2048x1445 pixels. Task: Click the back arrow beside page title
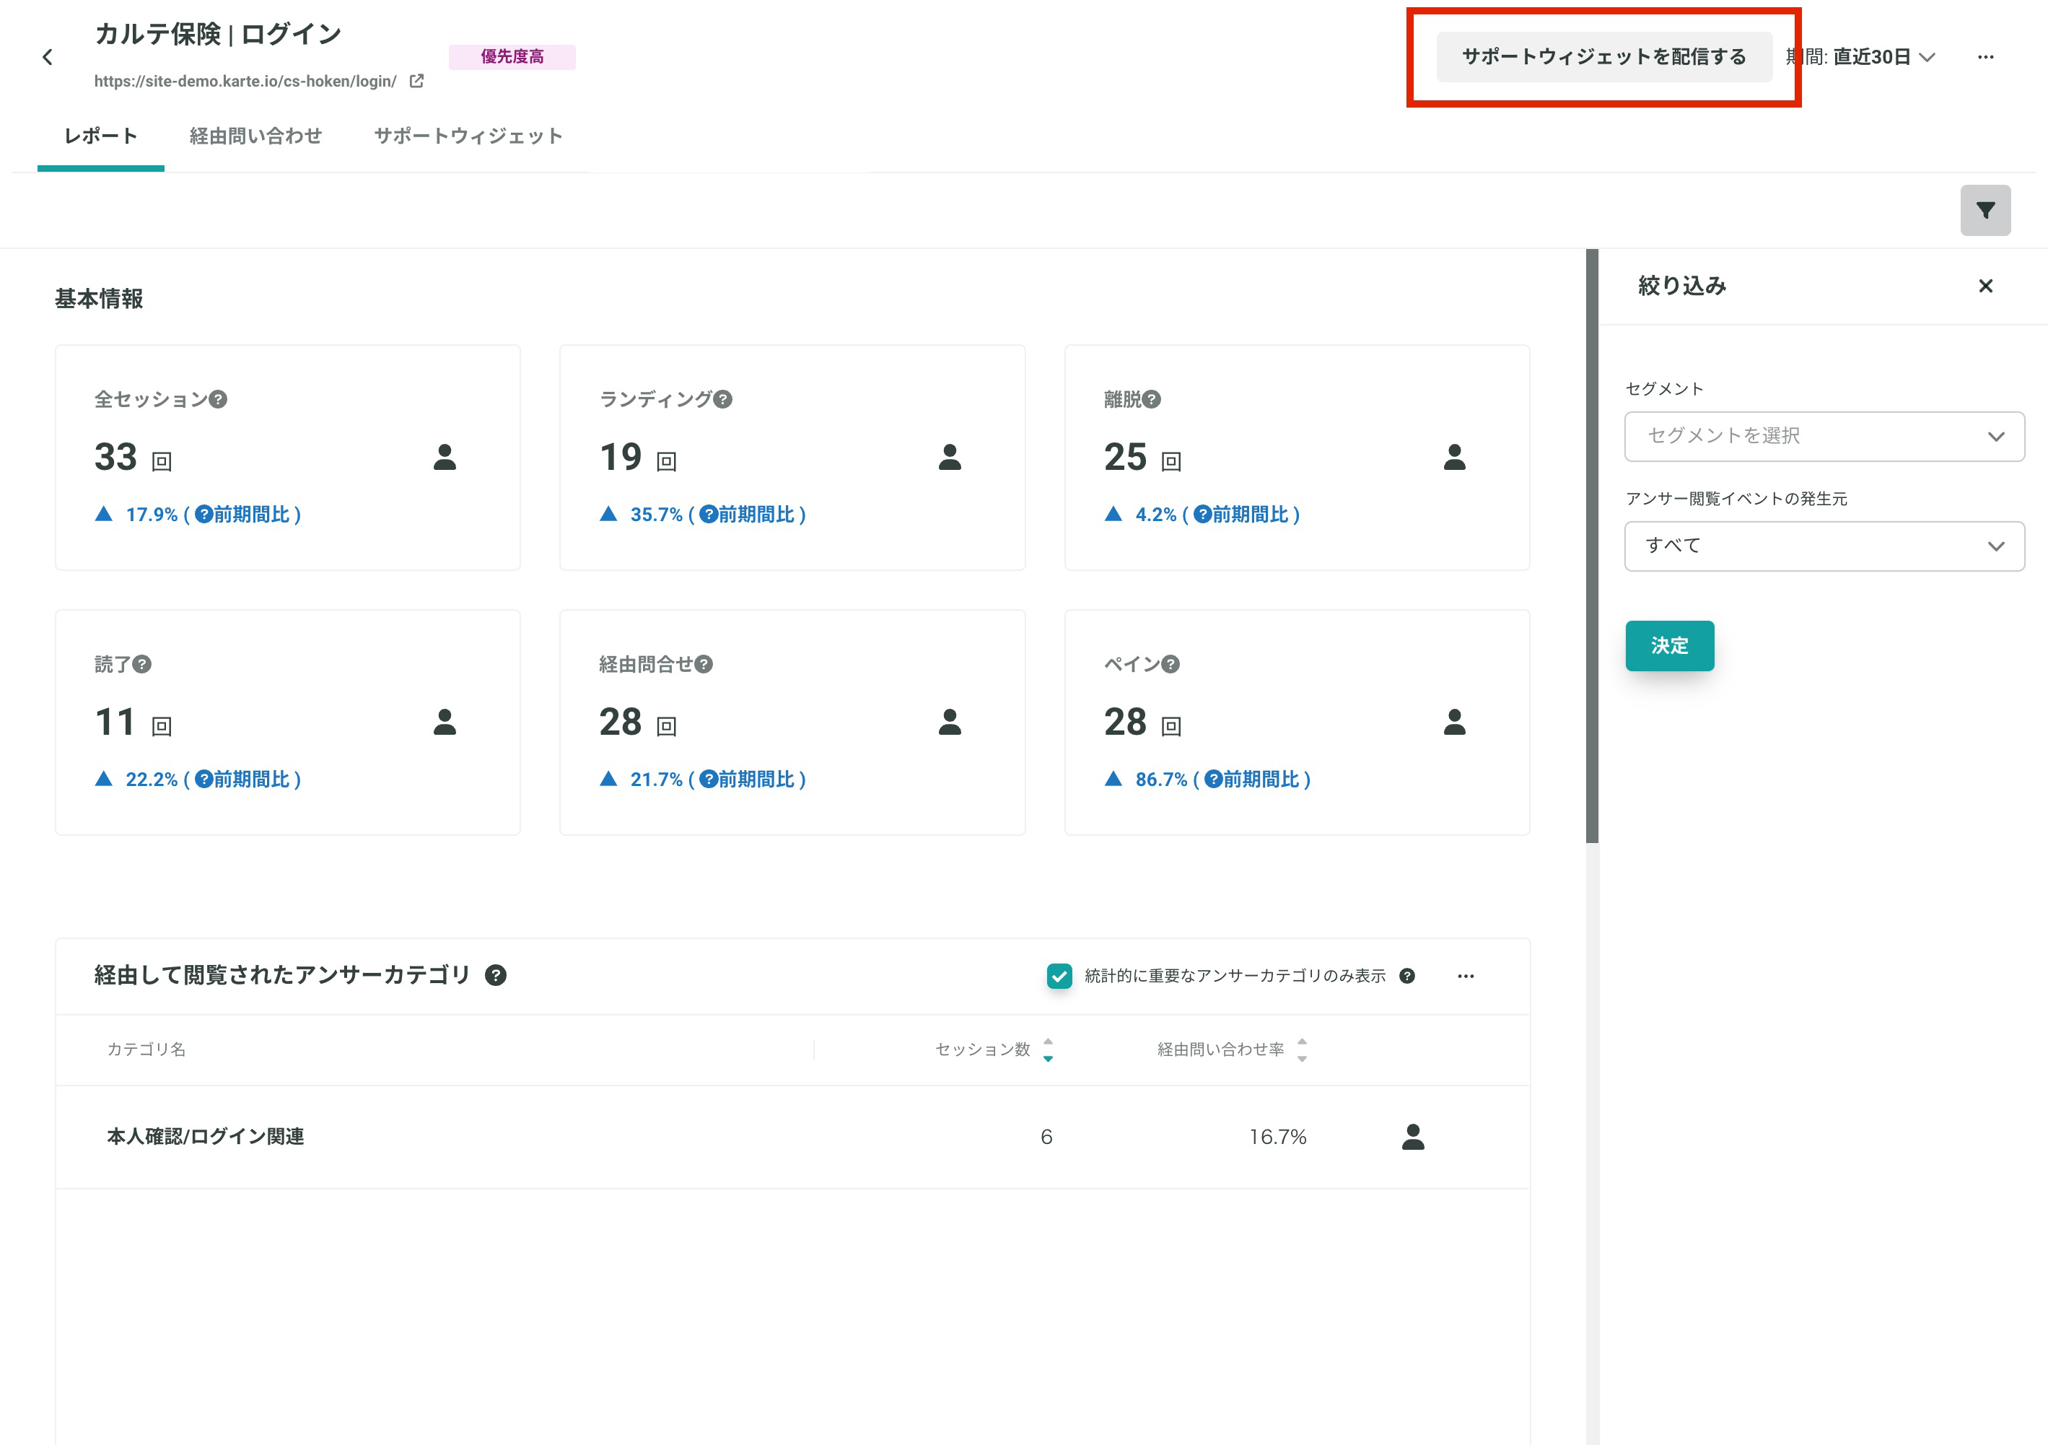pyautogui.click(x=48, y=58)
